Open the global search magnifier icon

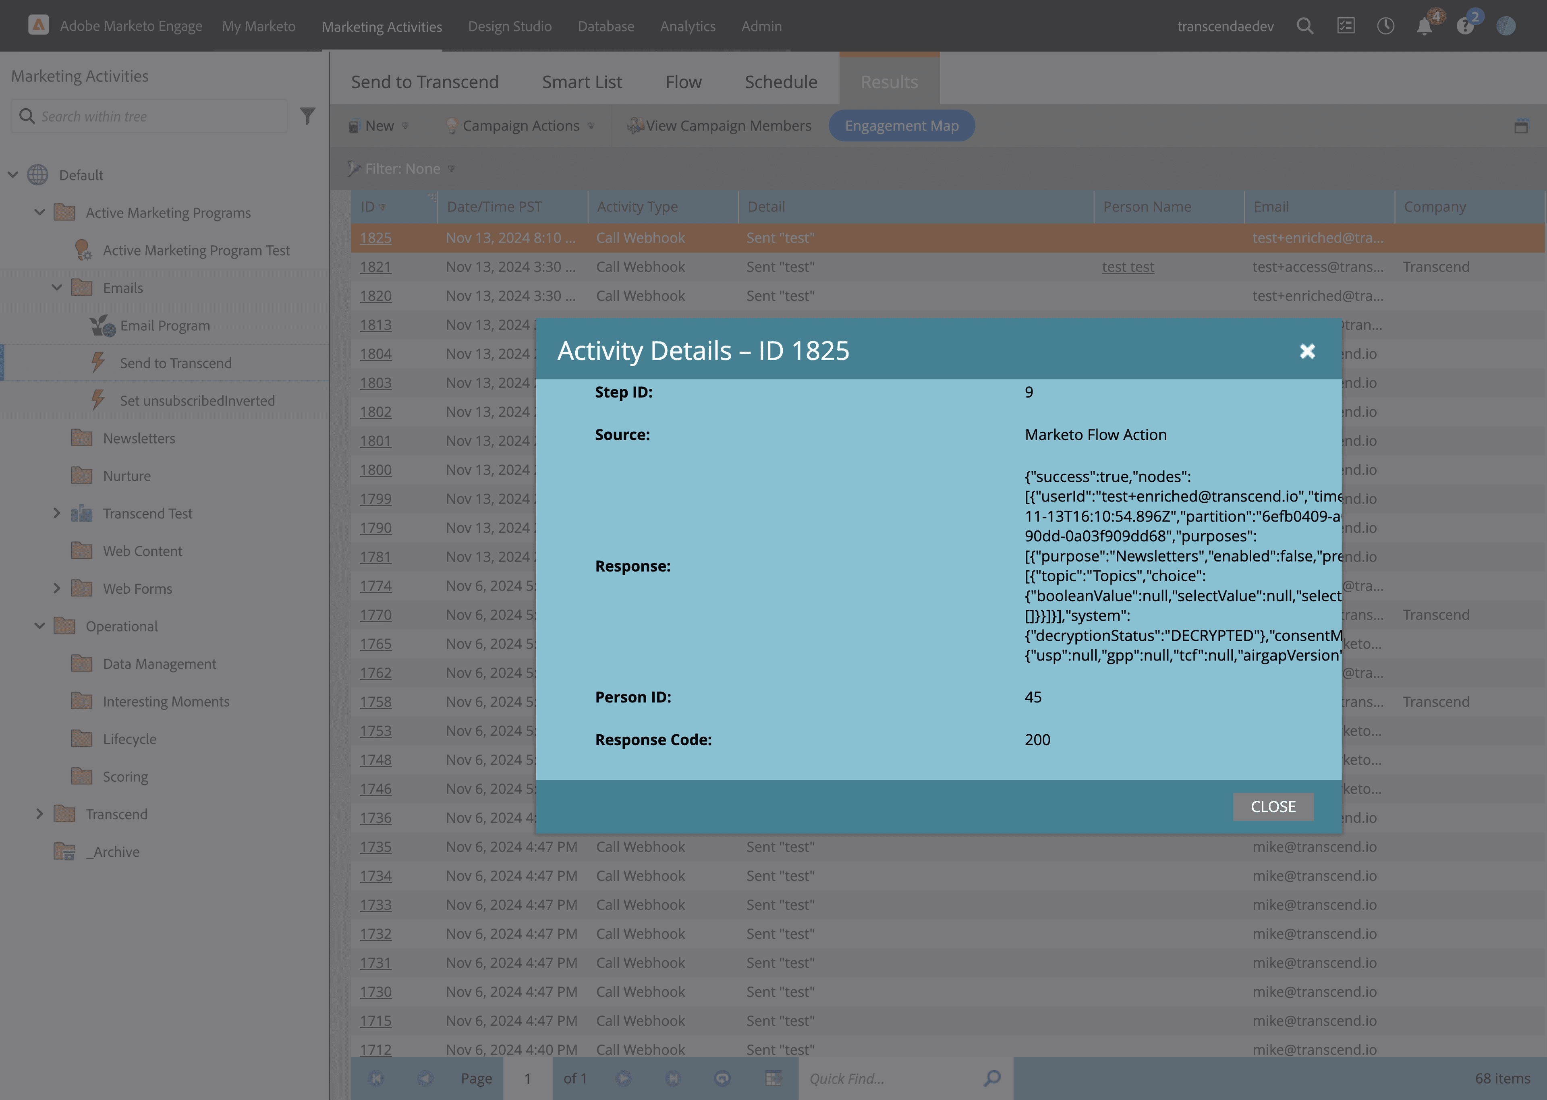1305,26
